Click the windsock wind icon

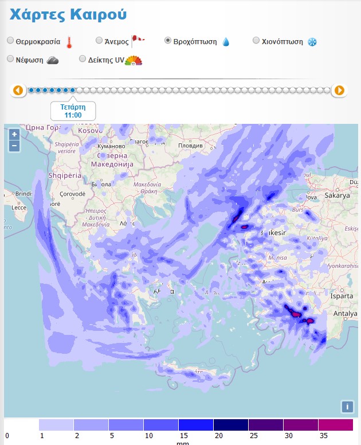pyautogui.click(x=138, y=41)
